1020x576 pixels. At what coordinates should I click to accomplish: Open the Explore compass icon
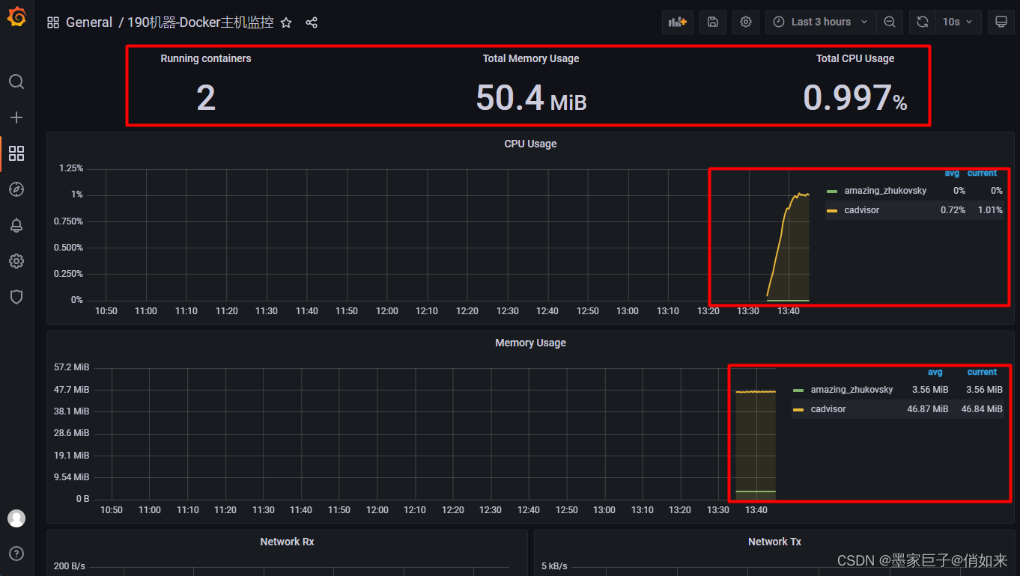[16, 189]
